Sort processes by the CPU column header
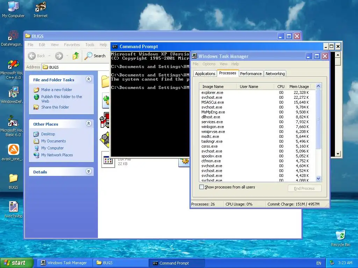The image size is (358, 268). [280, 87]
